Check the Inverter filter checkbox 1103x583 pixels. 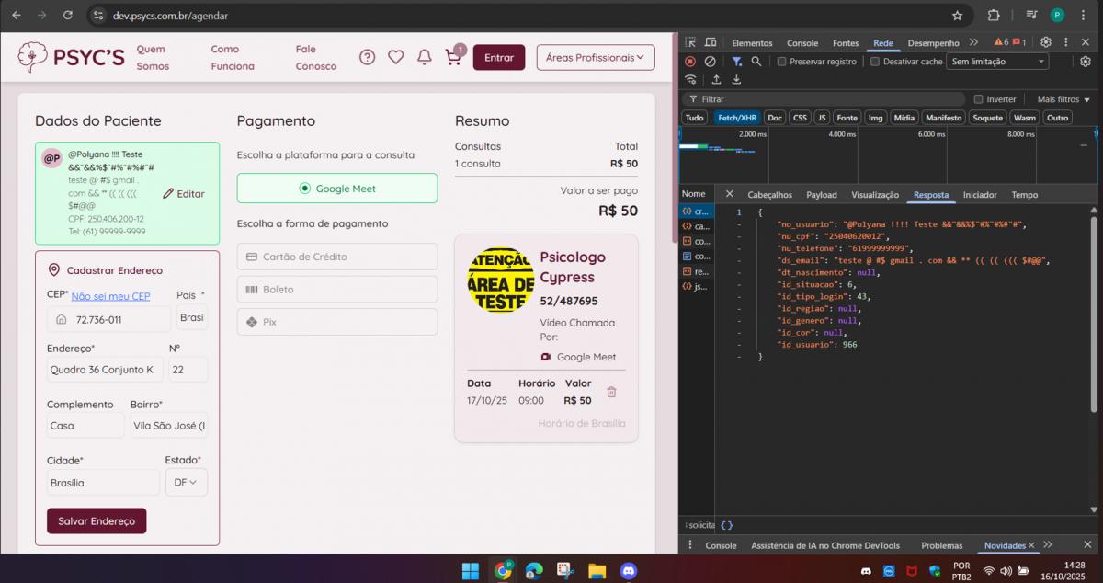tap(978, 99)
